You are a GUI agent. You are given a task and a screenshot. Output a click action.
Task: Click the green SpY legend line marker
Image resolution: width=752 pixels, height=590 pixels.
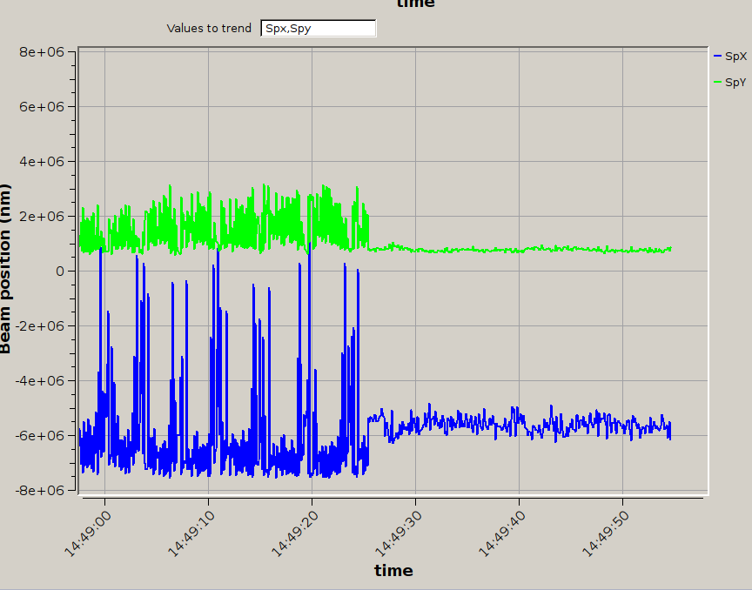[x=718, y=82]
